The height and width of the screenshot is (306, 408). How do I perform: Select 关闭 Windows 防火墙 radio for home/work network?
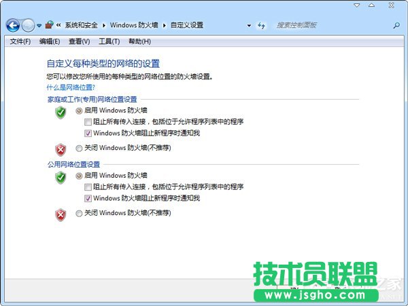[x=79, y=147]
